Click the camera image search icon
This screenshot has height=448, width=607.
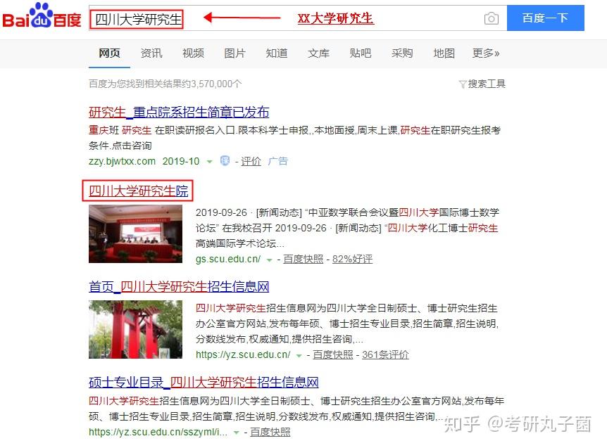(492, 18)
